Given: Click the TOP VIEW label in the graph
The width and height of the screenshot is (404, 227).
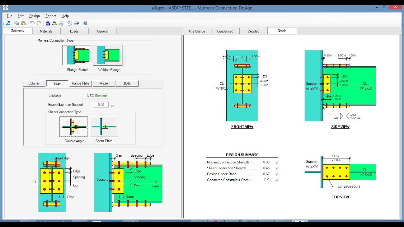Looking at the screenshot, I should [340, 197].
